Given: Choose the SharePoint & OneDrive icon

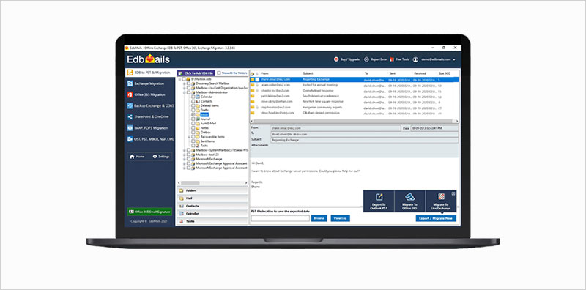Looking at the screenshot, I should point(130,117).
